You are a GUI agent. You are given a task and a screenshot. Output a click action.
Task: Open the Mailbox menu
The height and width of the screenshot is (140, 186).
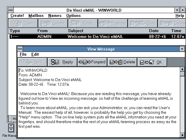pyautogui.click(x=36, y=15)
